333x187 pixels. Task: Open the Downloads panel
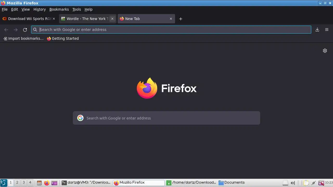(x=317, y=30)
